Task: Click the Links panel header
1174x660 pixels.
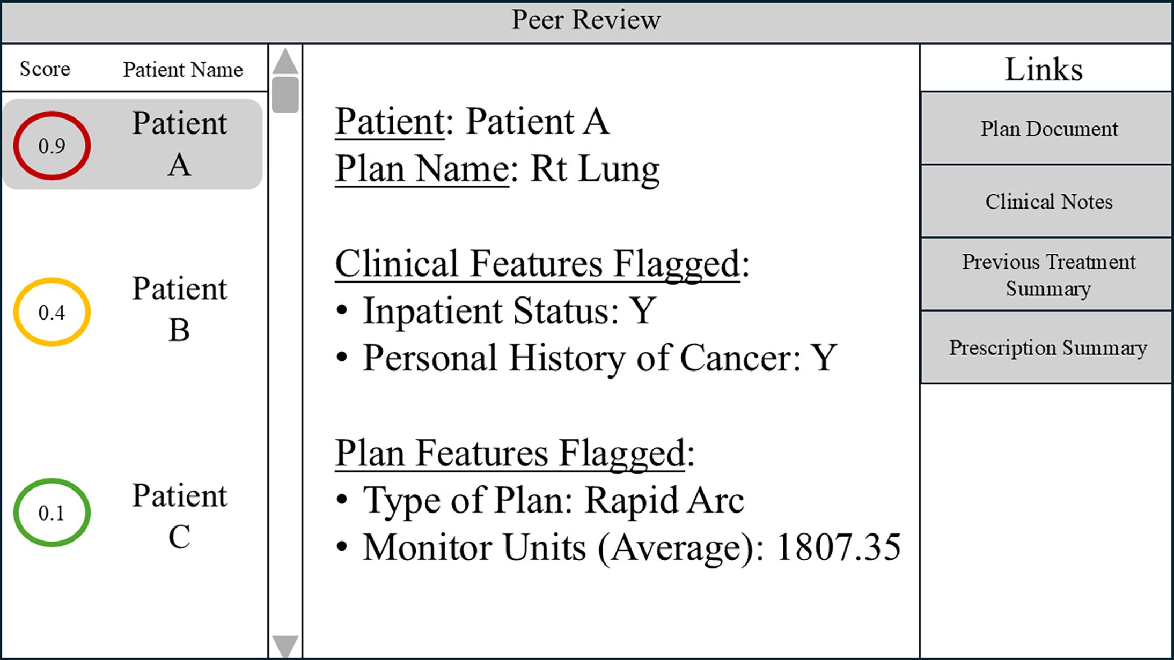Action: pos(1044,69)
